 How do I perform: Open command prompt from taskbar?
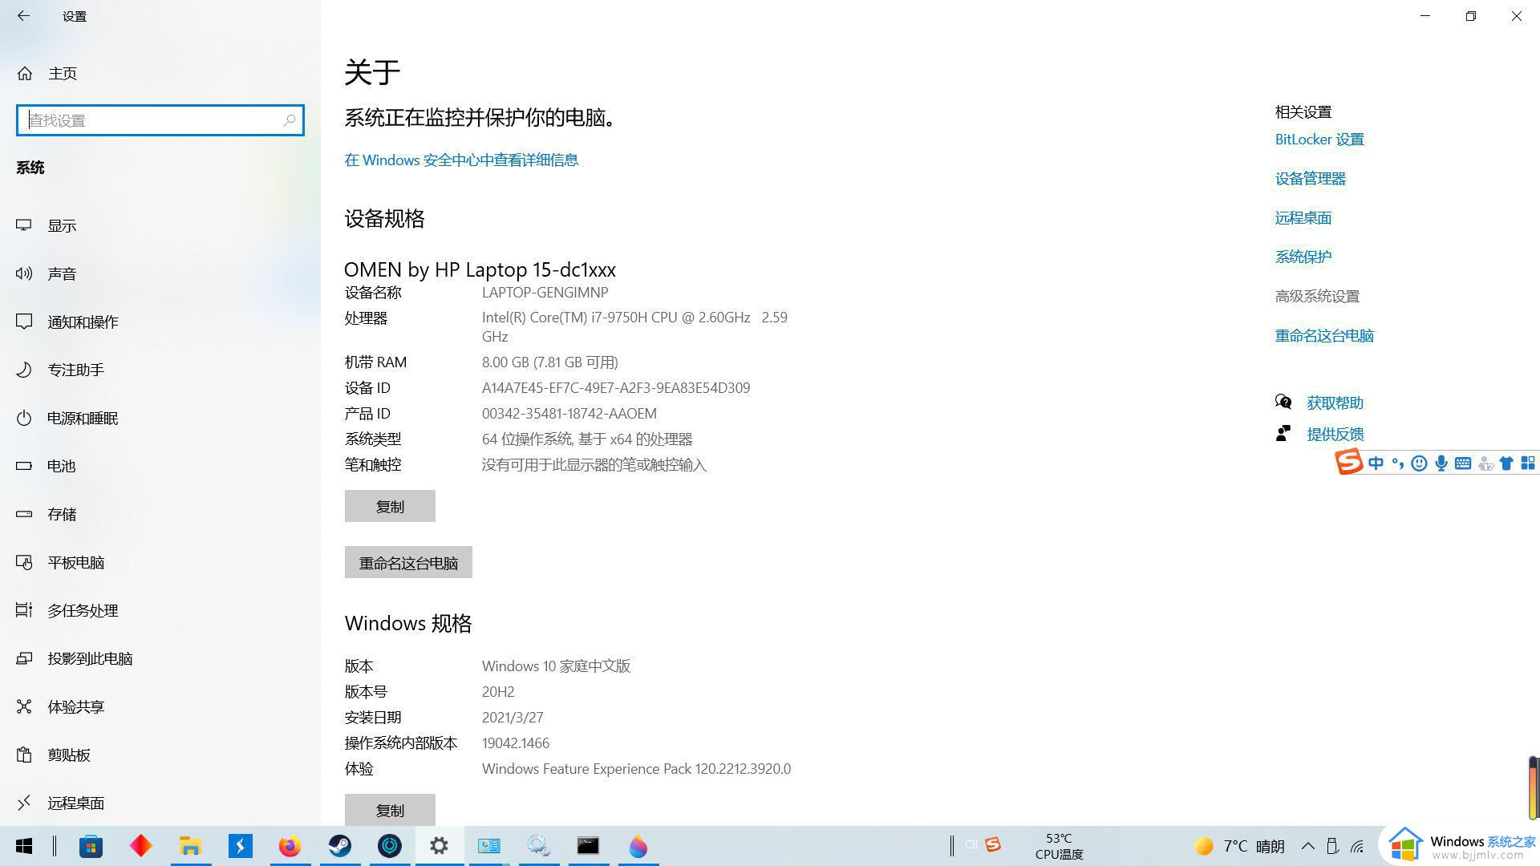[x=588, y=846]
